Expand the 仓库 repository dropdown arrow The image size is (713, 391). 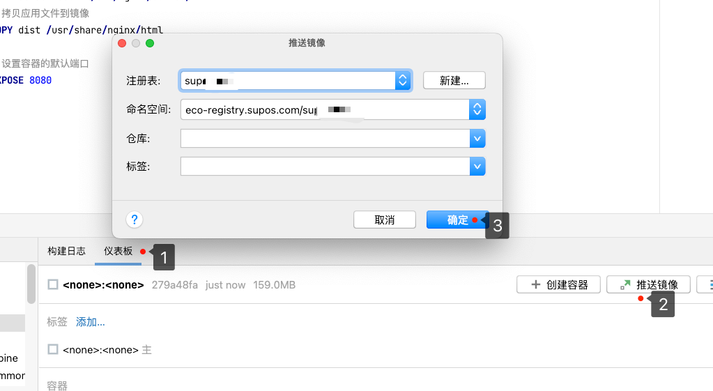477,139
